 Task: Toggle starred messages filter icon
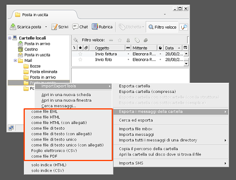pos(120,40)
